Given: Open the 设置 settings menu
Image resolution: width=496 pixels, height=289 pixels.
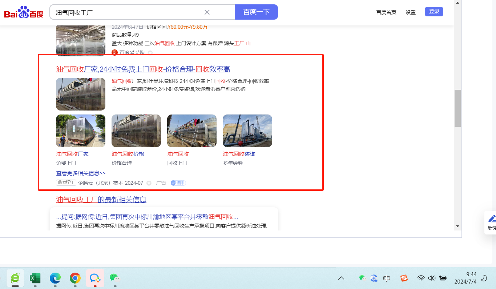Looking at the screenshot, I should point(411,12).
